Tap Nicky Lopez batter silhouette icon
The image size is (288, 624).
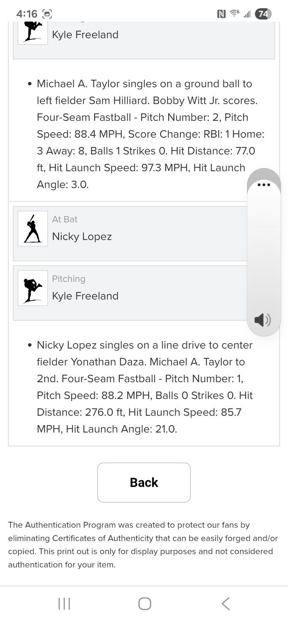click(x=33, y=229)
